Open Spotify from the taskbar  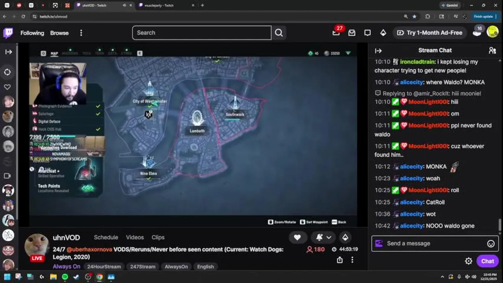click(65, 277)
